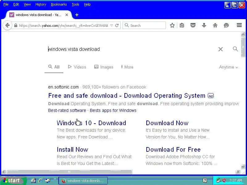Viewport: 247px width, 185px height.
Task: Close the windows vista download tab
Action: (x=67, y=15)
